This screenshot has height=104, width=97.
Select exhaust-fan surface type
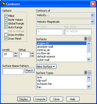pos(62,84)
